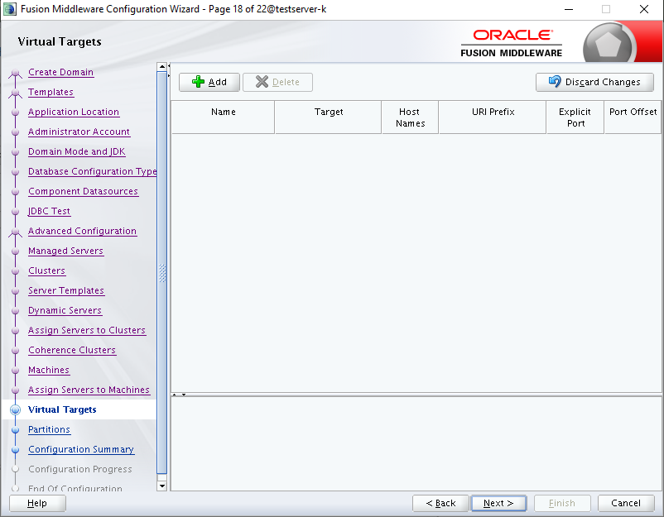Click the Name column header

[224, 117]
